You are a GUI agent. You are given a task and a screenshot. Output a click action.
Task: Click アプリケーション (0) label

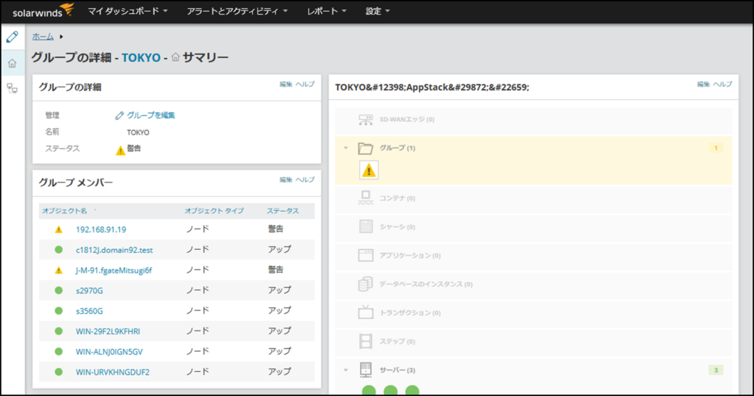tap(409, 256)
